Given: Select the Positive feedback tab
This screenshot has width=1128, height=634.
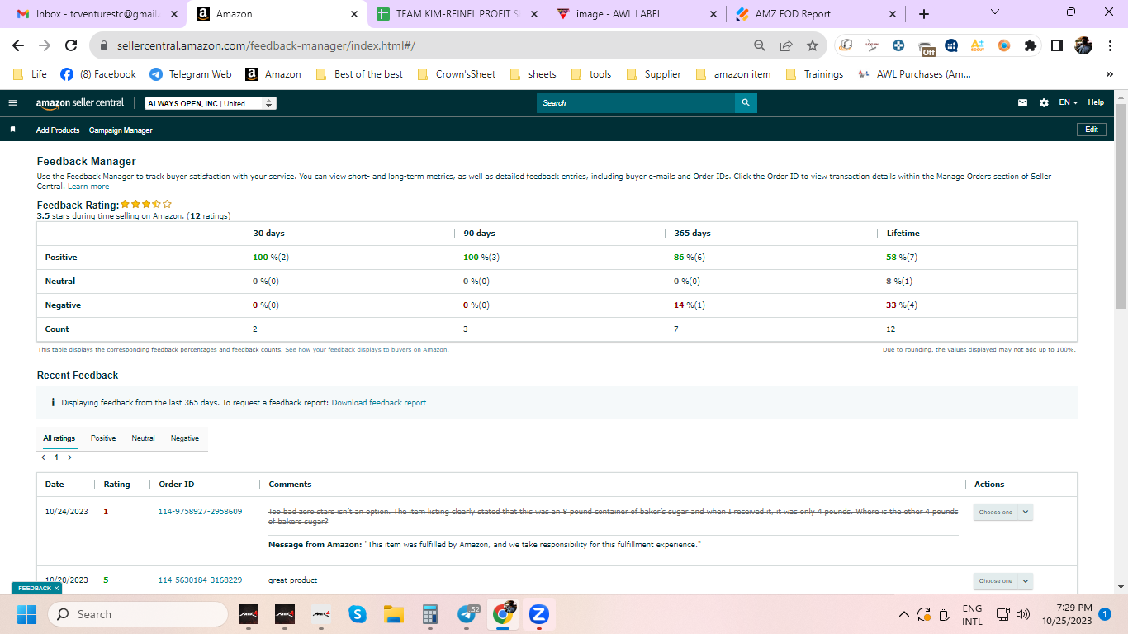Looking at the screenshot, I should (103, 438).
